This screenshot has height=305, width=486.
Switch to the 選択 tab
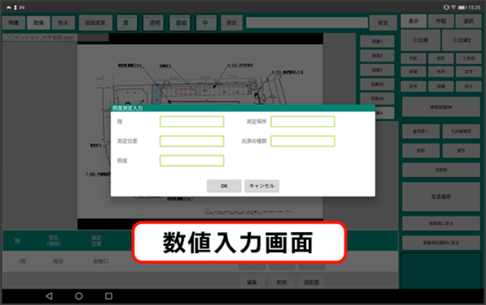click(468, 21)
